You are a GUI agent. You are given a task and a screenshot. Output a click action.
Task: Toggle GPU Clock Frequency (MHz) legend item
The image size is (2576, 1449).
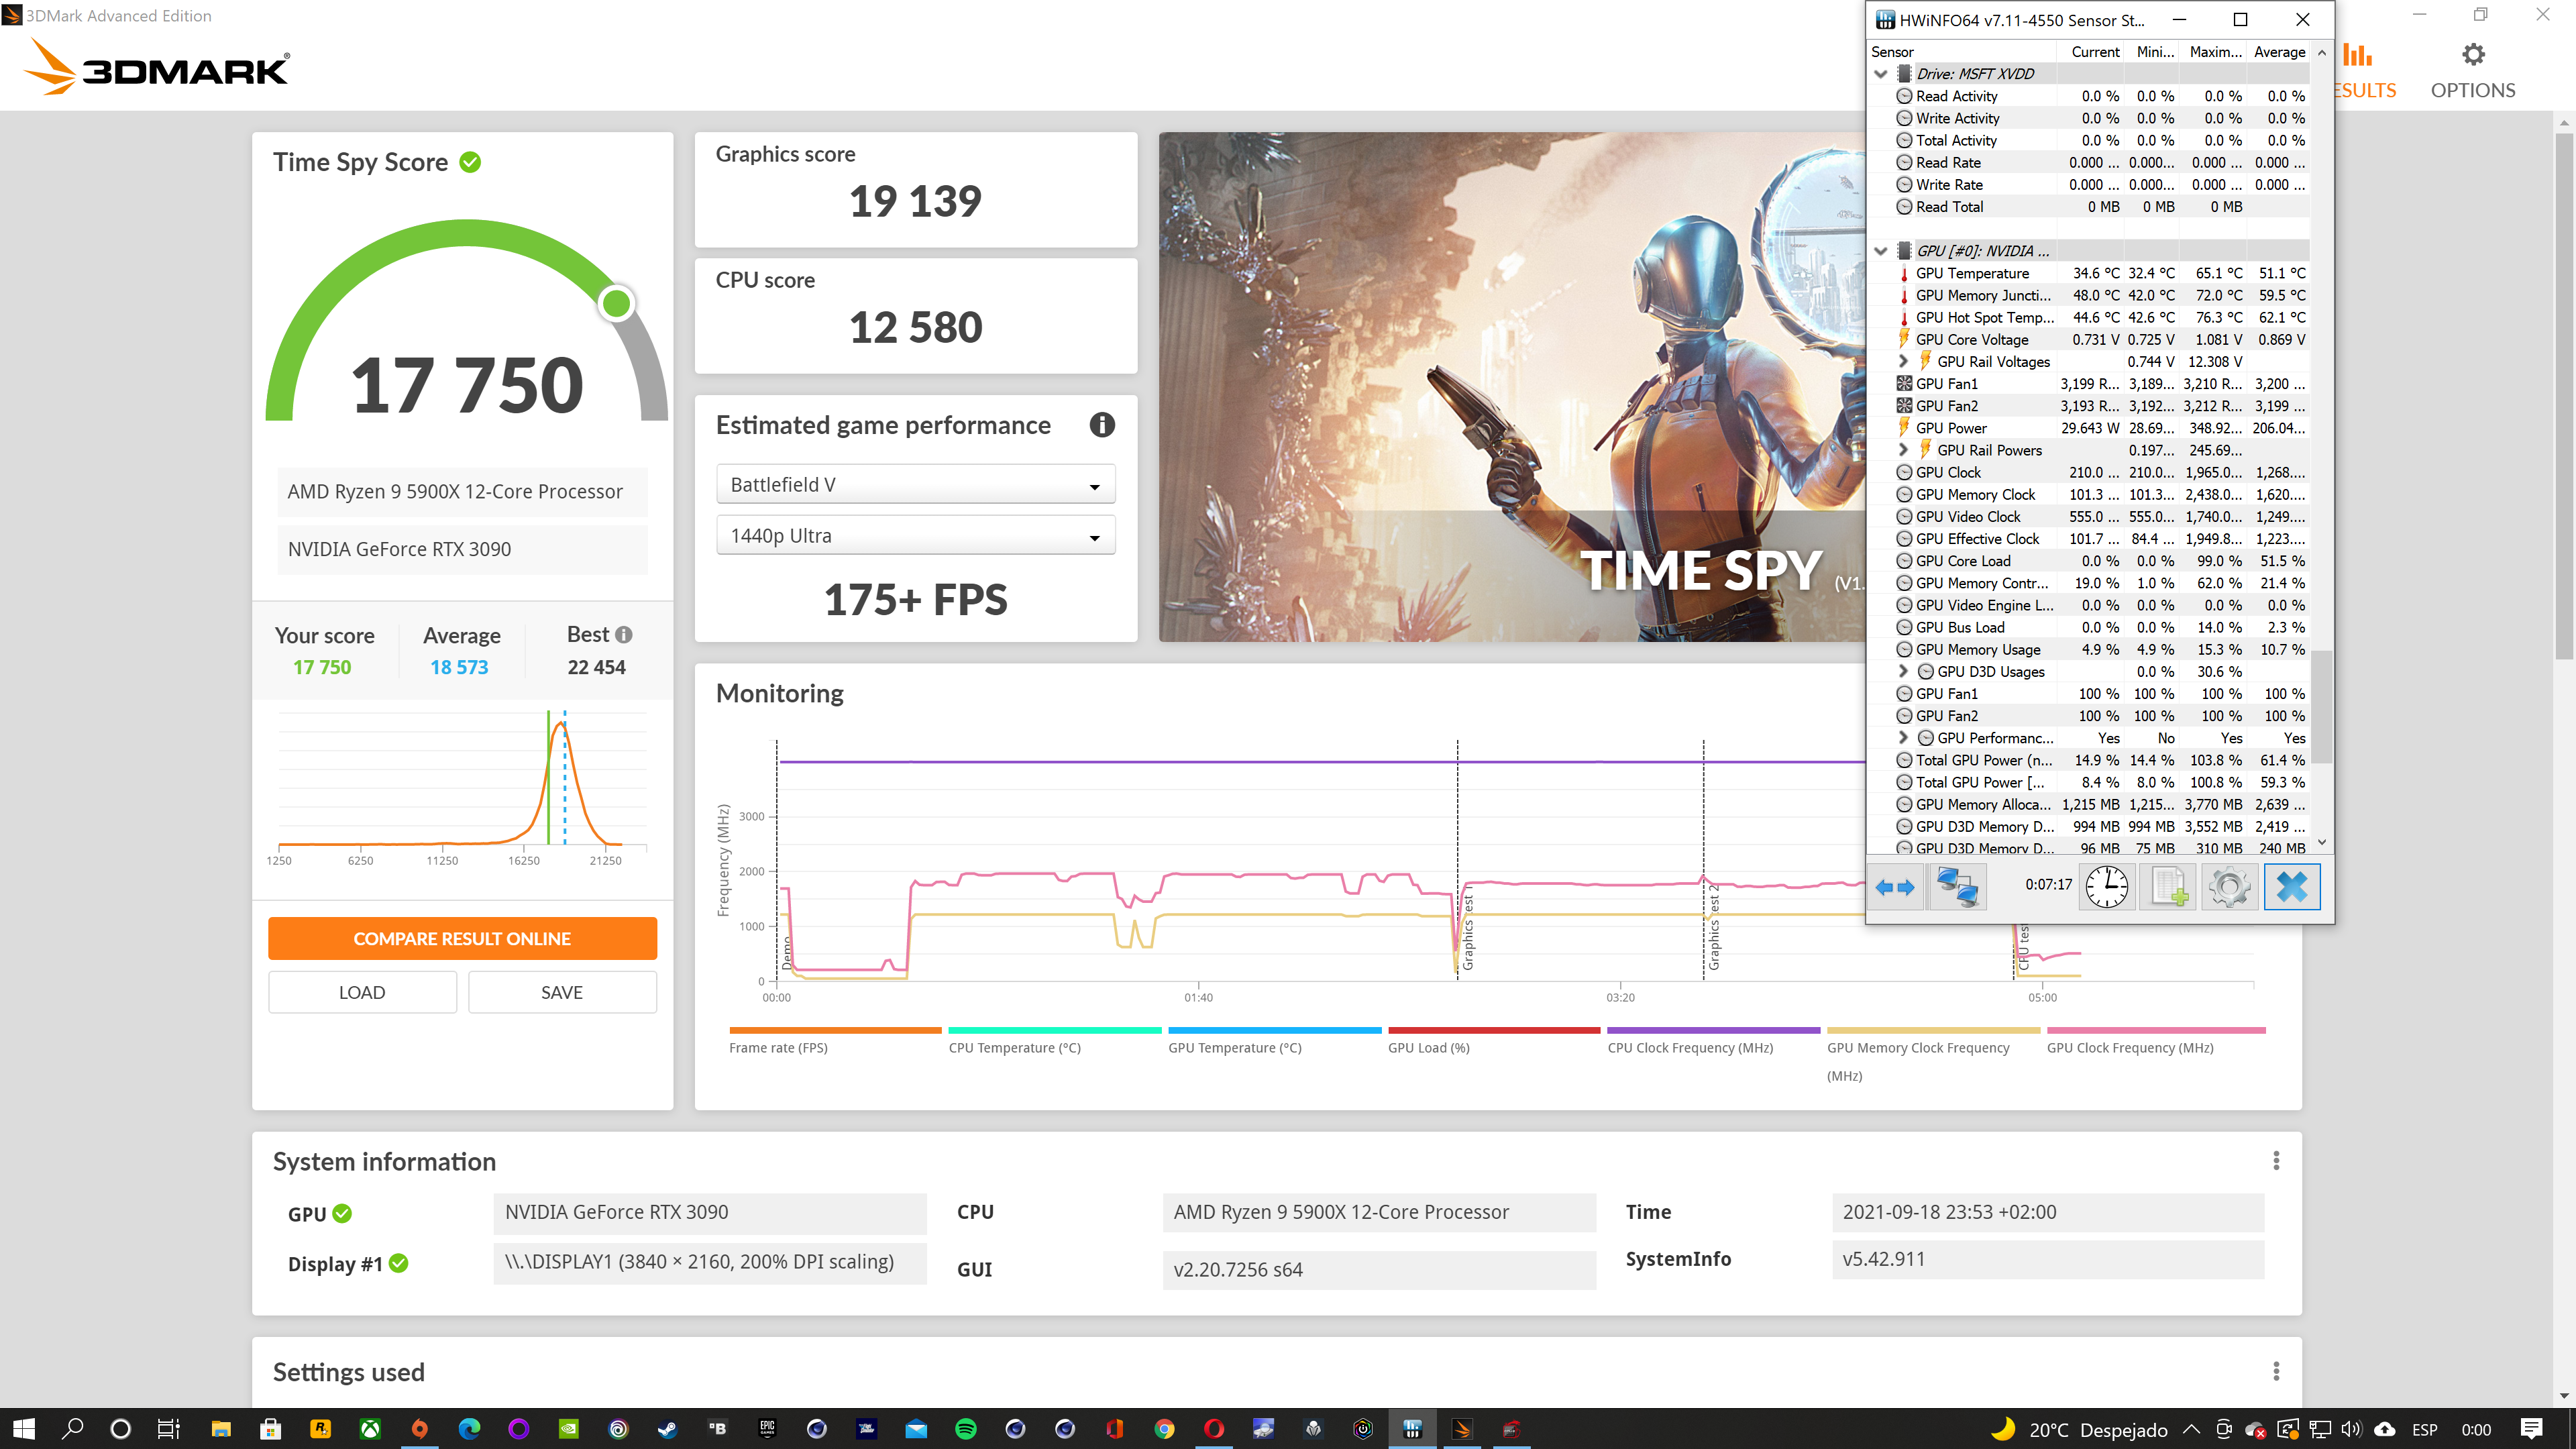click(2155, 1041)
